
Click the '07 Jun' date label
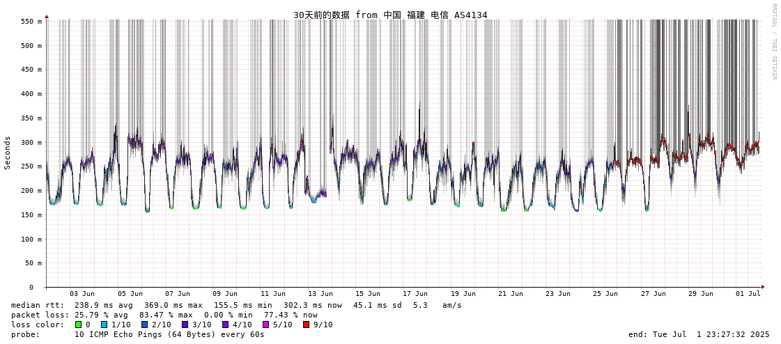178,295
